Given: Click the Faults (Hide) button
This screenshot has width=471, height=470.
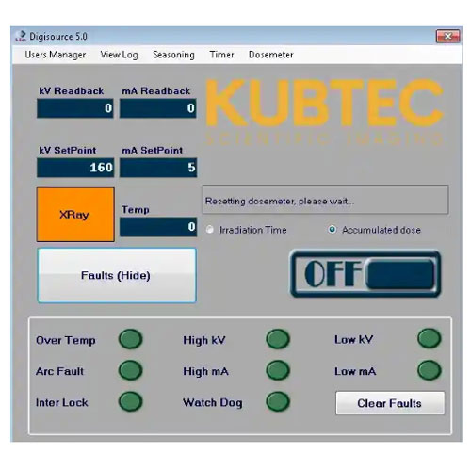Looking at the screenshot, I should [117, 275].
